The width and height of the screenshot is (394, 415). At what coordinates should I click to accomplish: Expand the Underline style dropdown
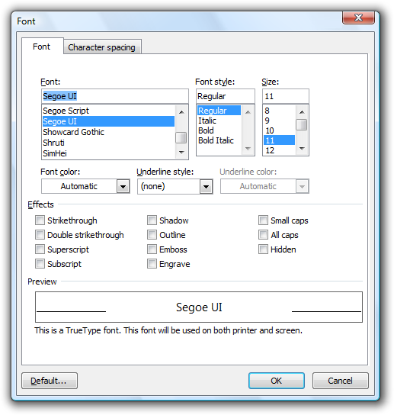click(207, 186)
